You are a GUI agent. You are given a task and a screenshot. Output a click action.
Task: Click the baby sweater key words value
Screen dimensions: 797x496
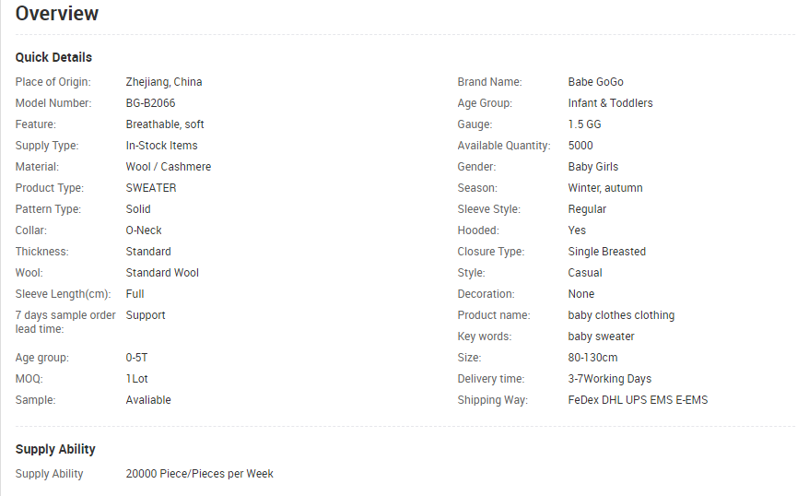601,337
